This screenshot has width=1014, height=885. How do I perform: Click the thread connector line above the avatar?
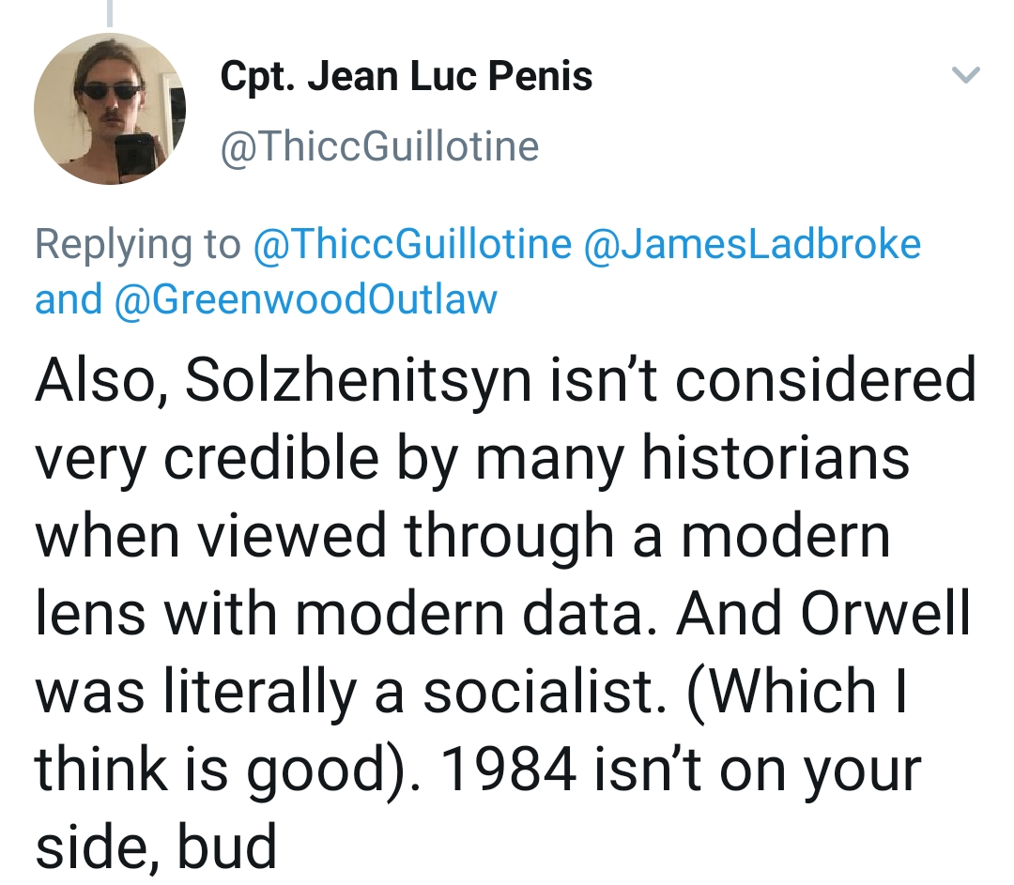109,13
